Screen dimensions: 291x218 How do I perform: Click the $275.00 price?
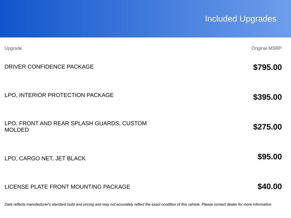tap(267, 127)
